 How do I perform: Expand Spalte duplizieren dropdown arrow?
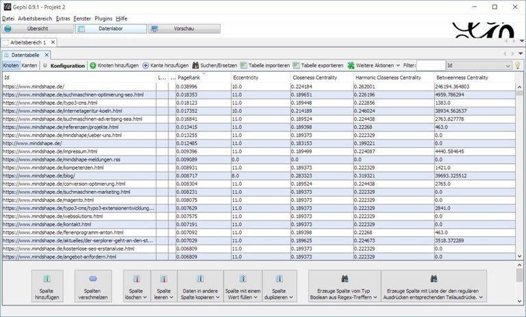point(291,298)
